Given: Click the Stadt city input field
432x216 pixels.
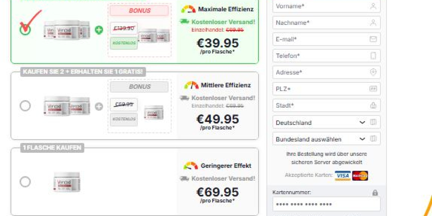Looking at the screenshot, I should tap(320, 105).
